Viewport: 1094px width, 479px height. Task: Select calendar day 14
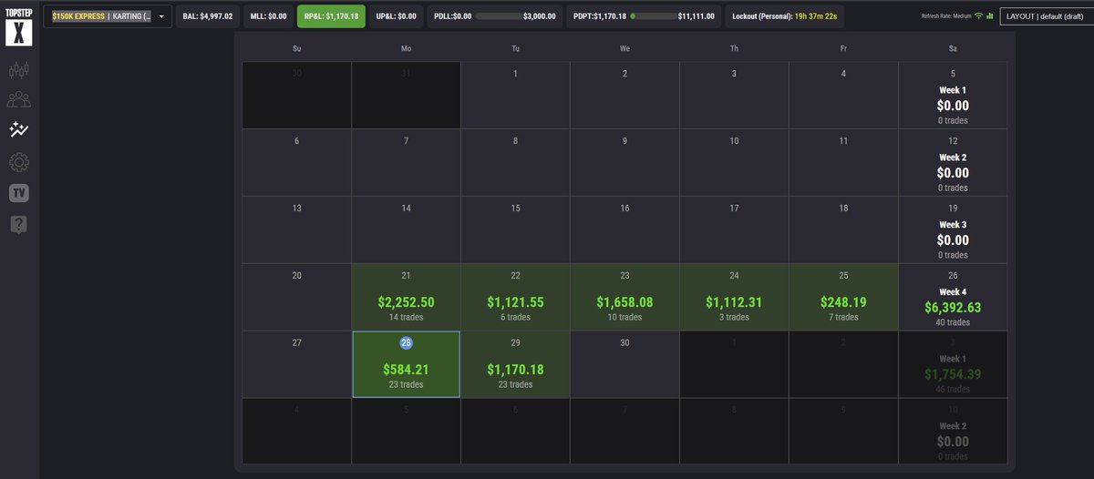[406, 229]
